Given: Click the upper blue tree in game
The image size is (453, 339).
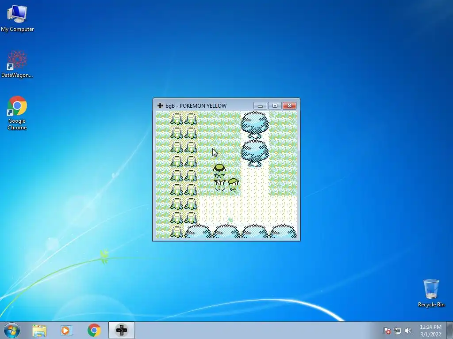Looking at the screenshot, I should tap(255, 125).
